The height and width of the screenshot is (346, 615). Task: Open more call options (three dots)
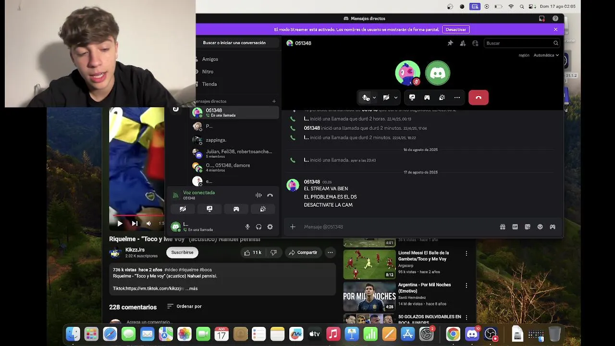(457, 98)
